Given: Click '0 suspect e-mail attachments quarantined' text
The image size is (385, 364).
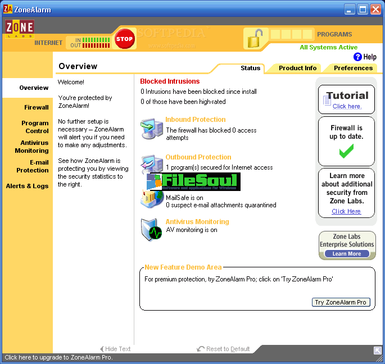Looking at the screenshot, I should point(221,205).
